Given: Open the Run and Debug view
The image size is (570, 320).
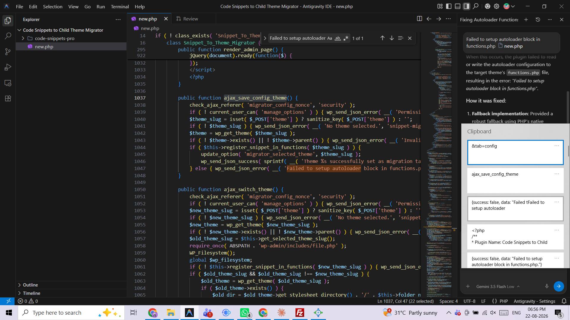Looking at the screenshot, I should coord(8,68).
